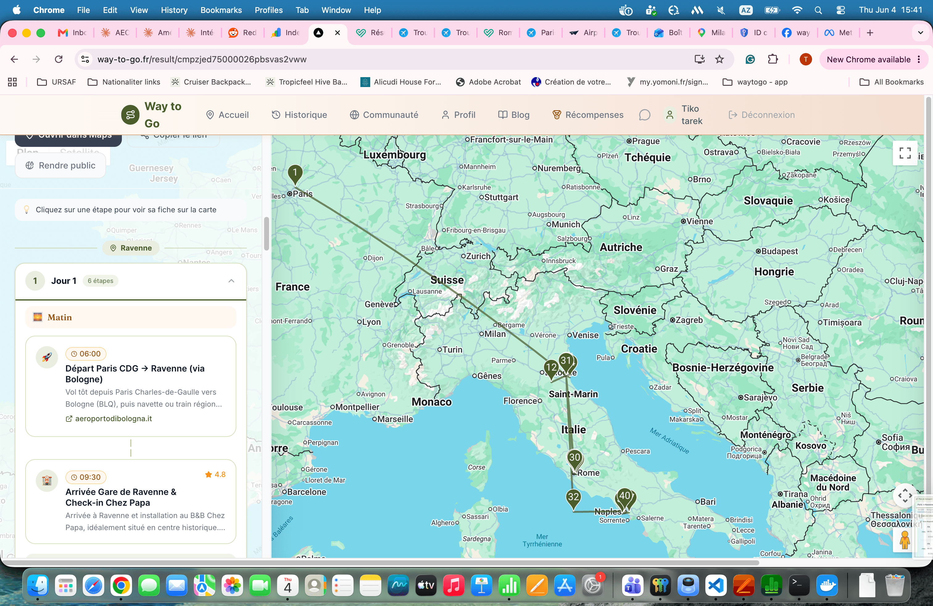Open the tab search dropdown arrow
This screenshot has width=933, height=606.
tap(920, 32)
